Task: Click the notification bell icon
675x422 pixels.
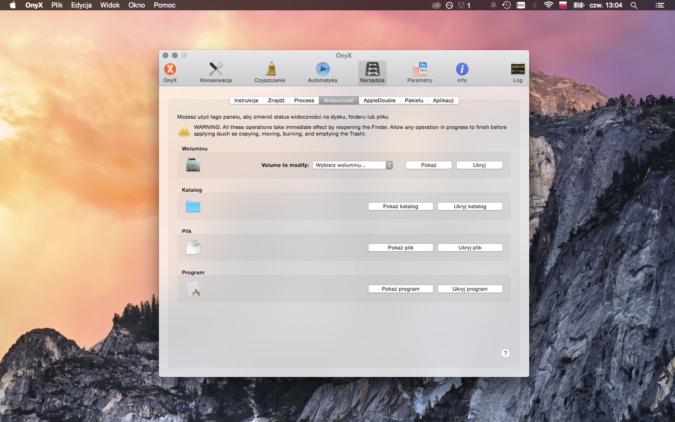Action: click(493, 5)
